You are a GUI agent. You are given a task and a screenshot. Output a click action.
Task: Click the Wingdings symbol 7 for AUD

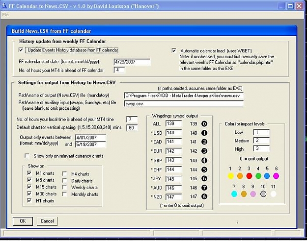tap(204, 188)
